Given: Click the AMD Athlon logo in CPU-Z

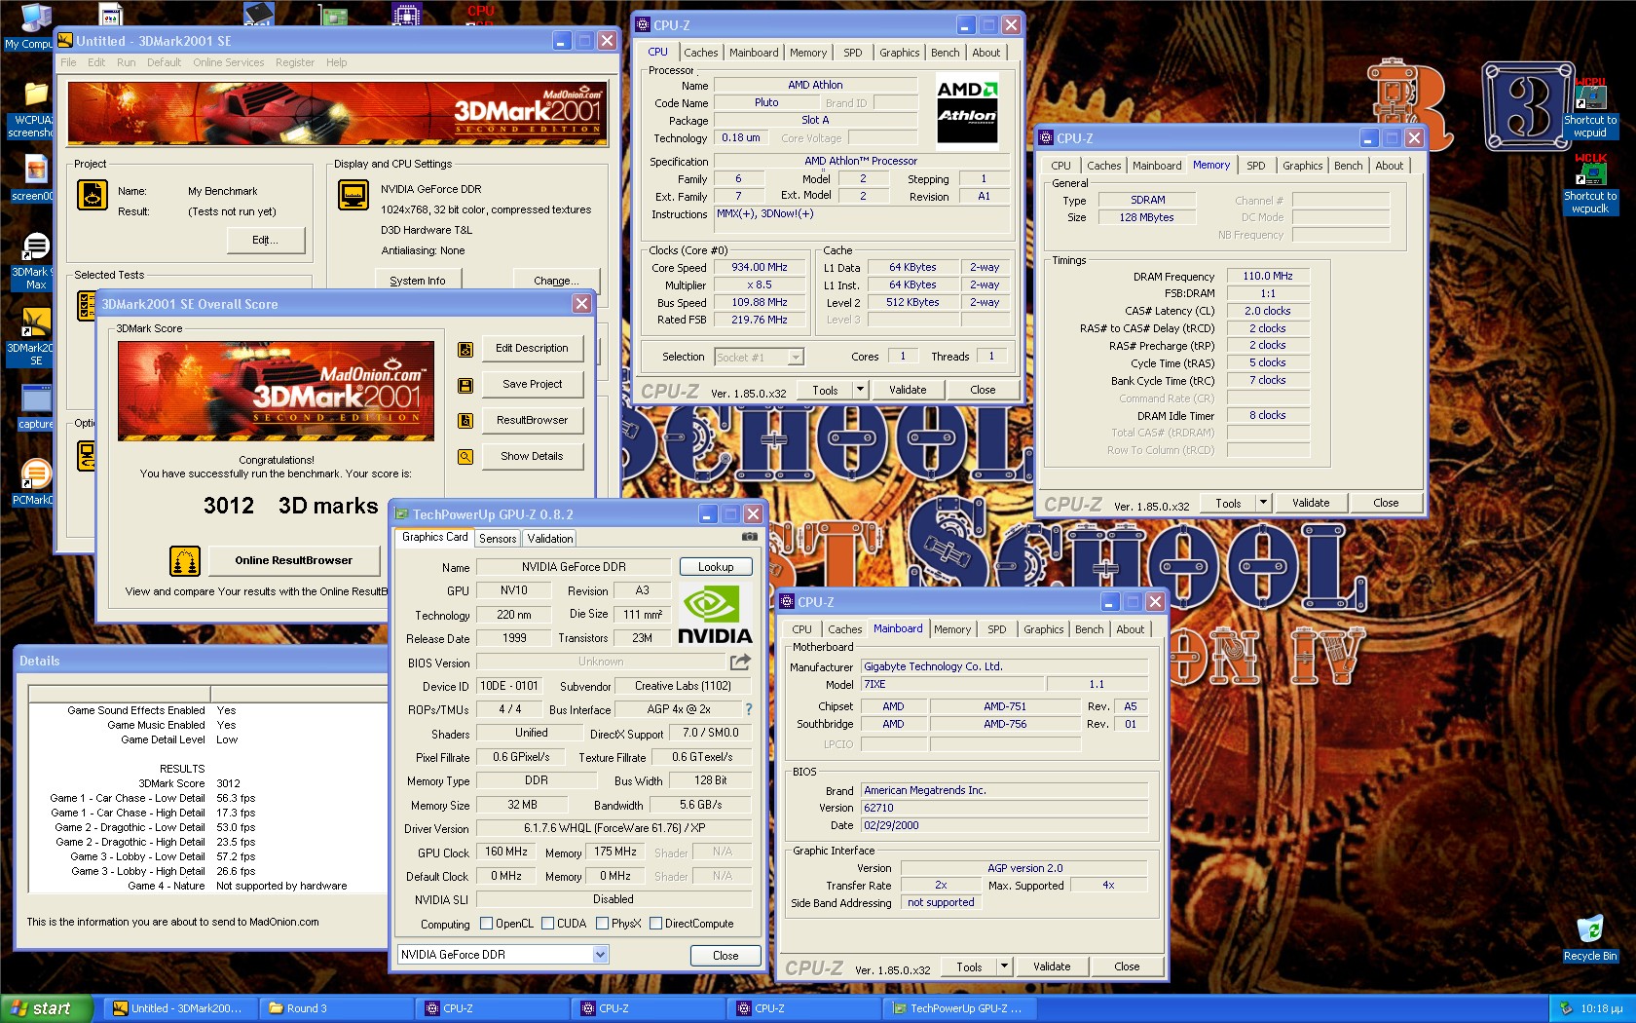Looking at the screenshot, I should (x=966, y=110).
